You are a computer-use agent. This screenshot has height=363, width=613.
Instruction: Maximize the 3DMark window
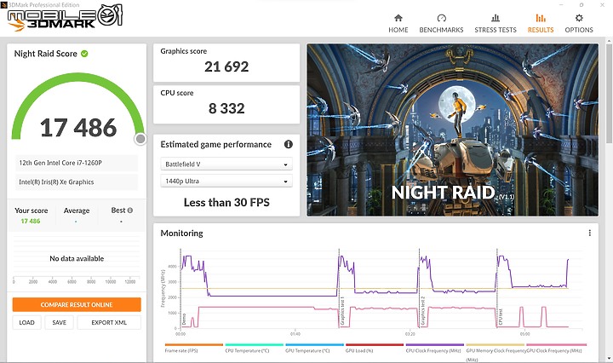click(581, 5)
